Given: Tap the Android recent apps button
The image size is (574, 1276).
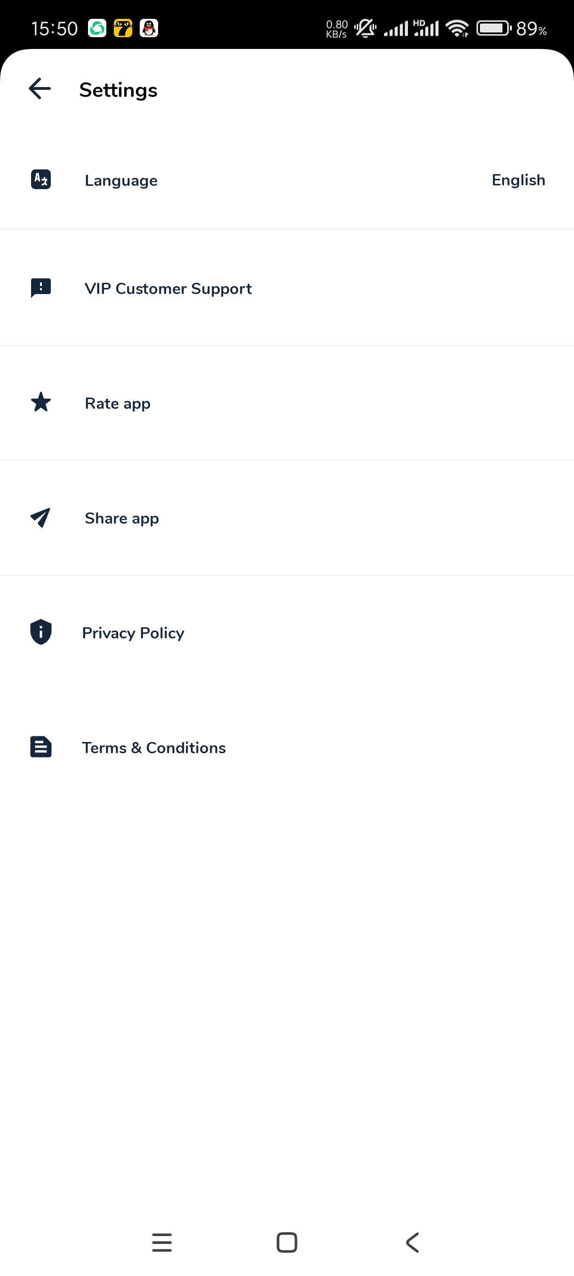Looking at the screenshot, I should 162,1242.
